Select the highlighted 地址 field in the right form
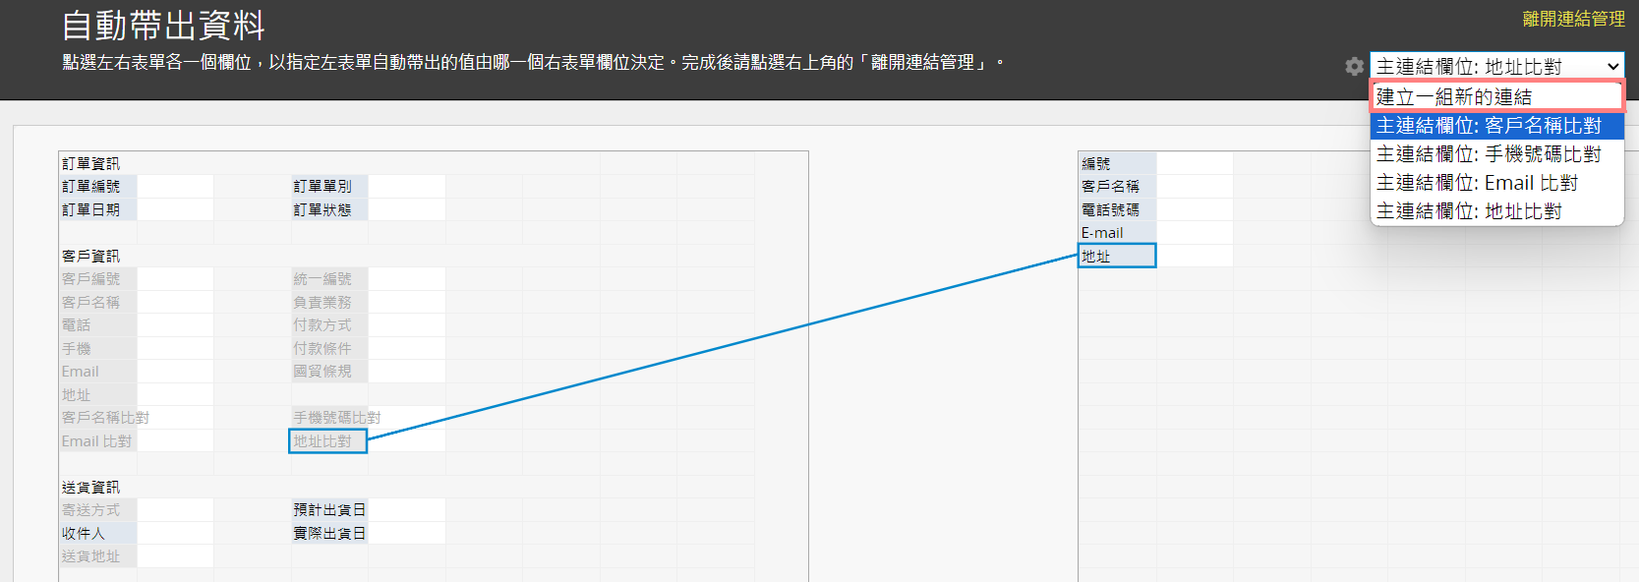The width and height of the screenshot is (1639, 582). (x=1117, y=256)
